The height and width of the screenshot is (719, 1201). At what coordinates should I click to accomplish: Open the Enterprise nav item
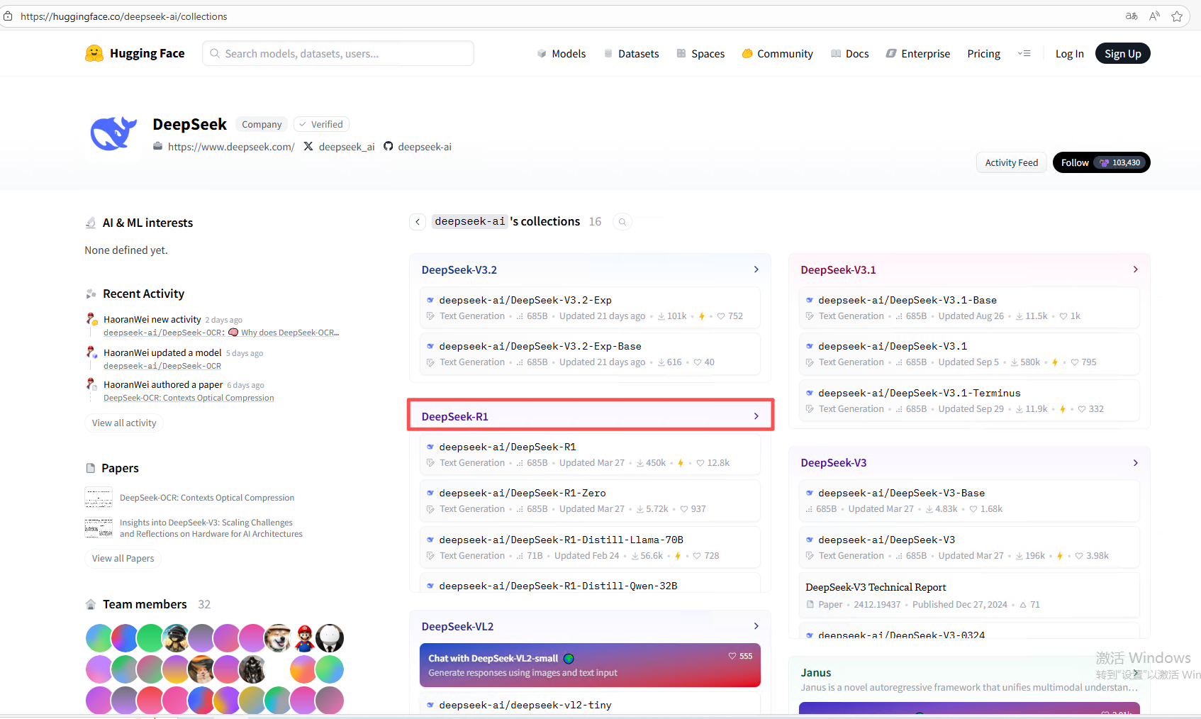click(x=918, y=54)
